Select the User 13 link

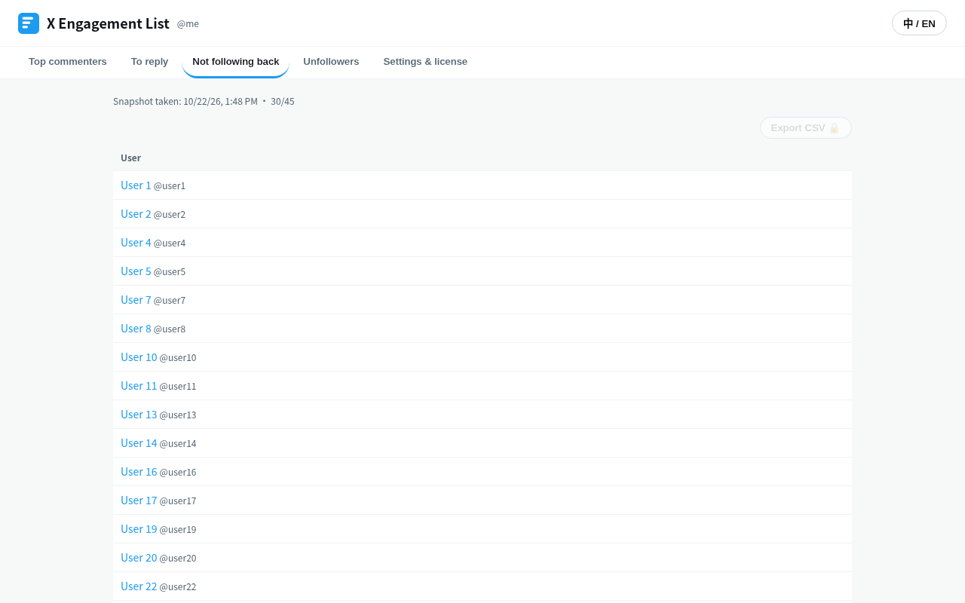pyautogui.click(x=139, y=415)
